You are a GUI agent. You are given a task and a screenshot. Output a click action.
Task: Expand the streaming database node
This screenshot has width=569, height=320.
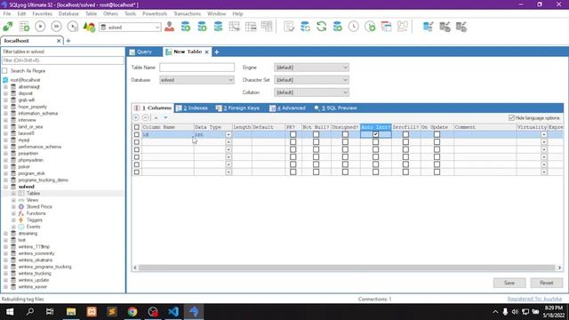click(x=6, y=233)
